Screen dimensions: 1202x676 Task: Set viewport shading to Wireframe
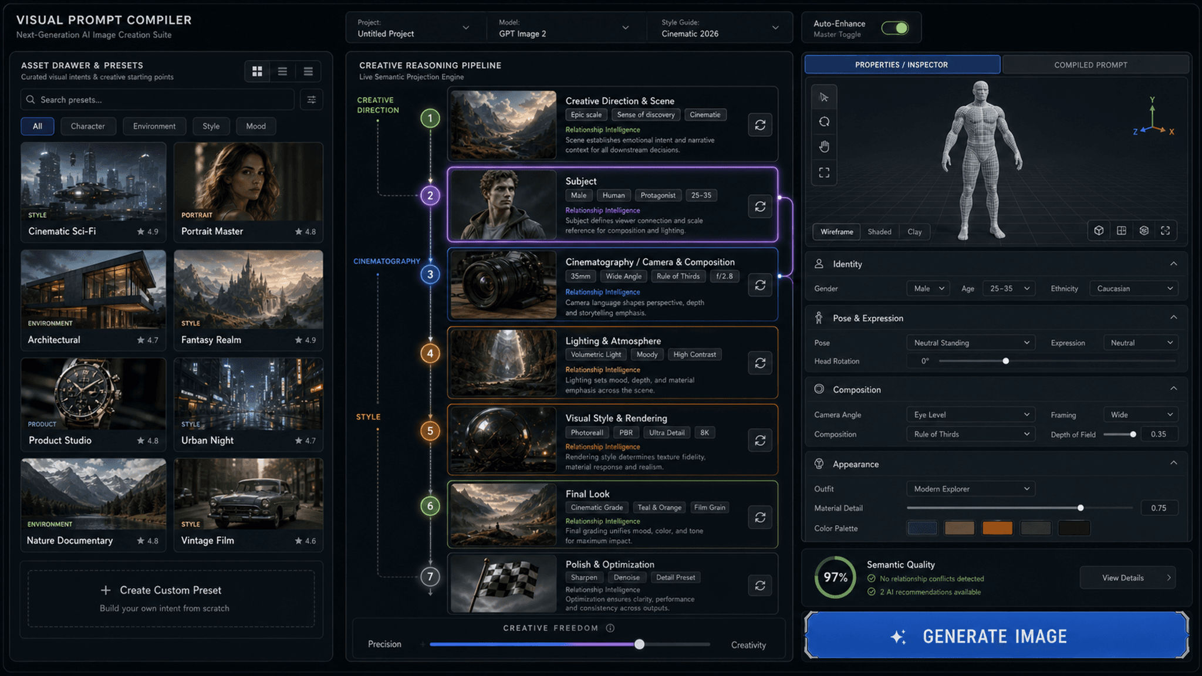(x=836, y=232)
